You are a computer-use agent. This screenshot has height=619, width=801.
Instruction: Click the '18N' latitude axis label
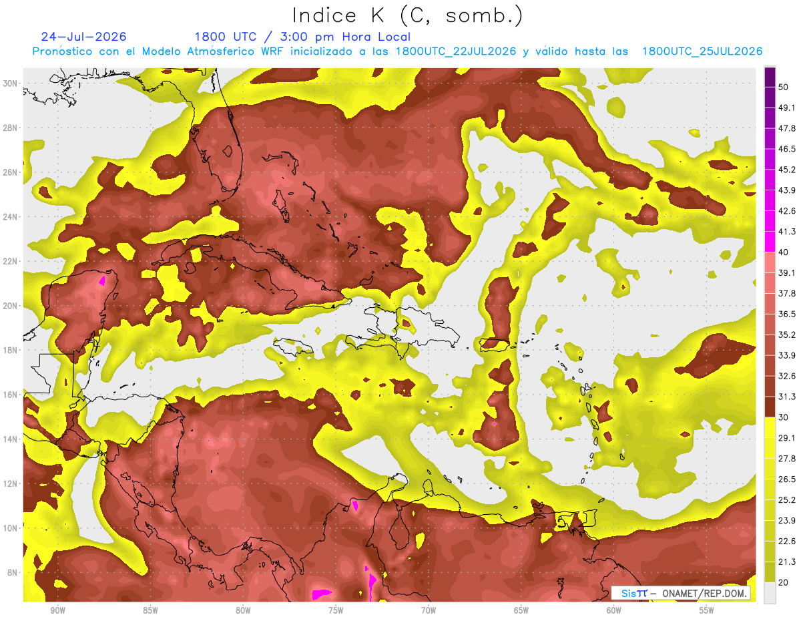click(x=10, y=351)
